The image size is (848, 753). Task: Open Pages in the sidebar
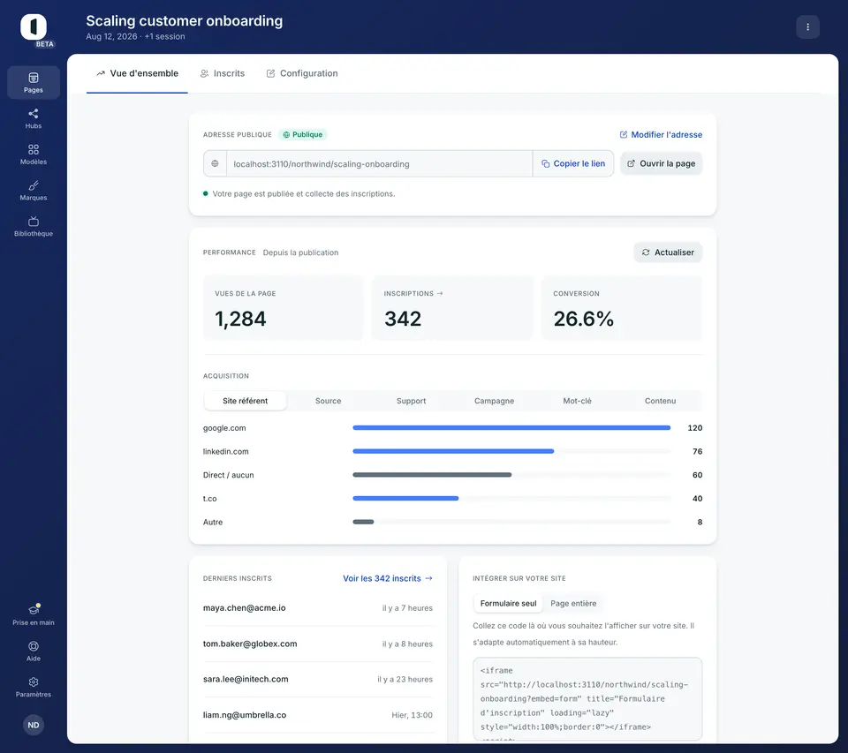click(34, 83)
